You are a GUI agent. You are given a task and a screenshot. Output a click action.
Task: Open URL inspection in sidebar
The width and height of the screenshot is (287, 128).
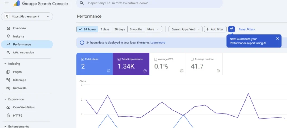click(27, 52)
